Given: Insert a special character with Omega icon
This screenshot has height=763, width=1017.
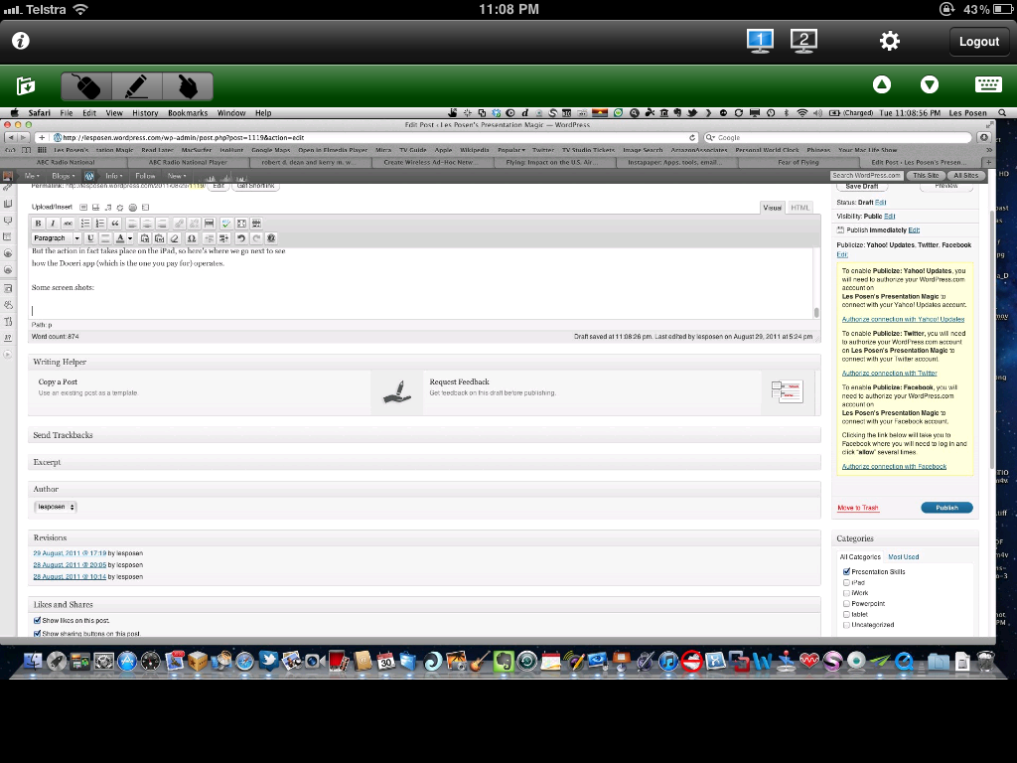Looking at the screenshot, I should tap(191, 238).
